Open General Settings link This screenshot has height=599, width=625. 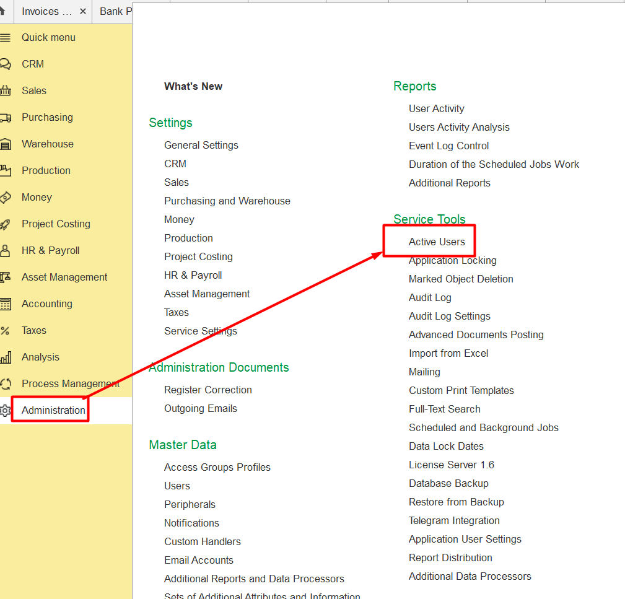[201, 145]
